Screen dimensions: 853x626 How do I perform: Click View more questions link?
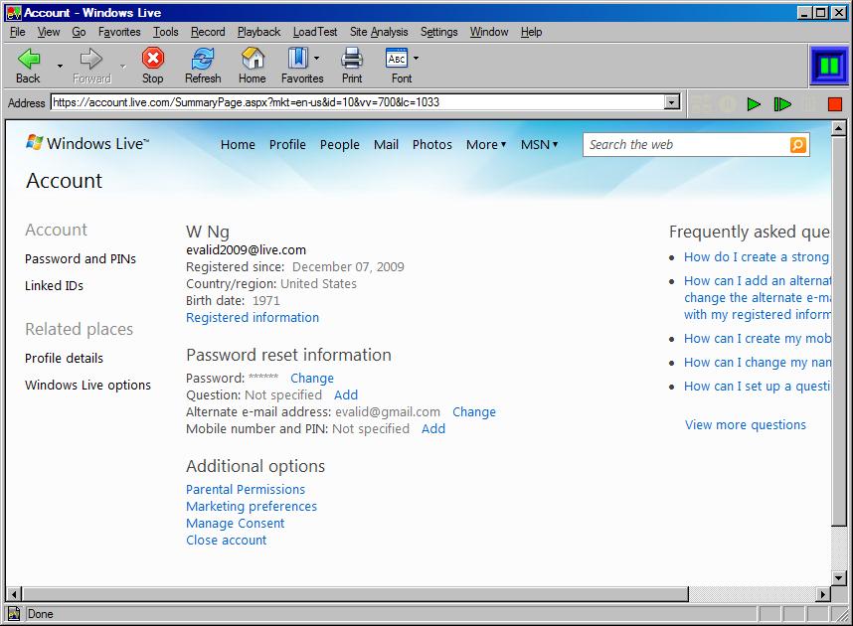tap(746, 424)
